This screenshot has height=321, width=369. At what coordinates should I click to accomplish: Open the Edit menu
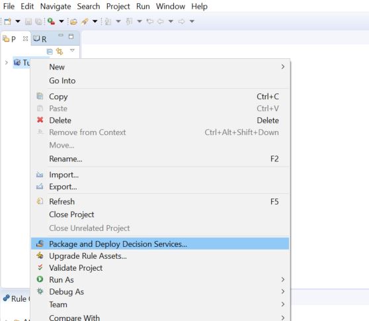pos(27,6)
